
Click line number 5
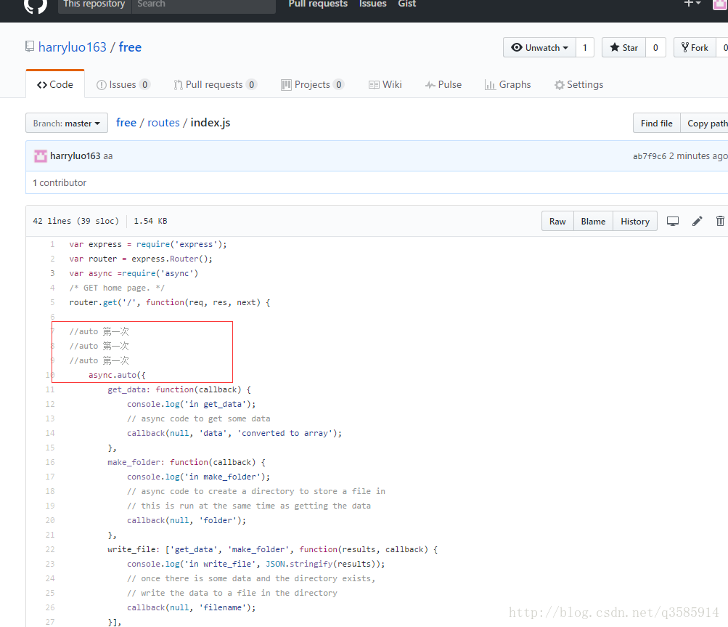(x=52, y=302)
